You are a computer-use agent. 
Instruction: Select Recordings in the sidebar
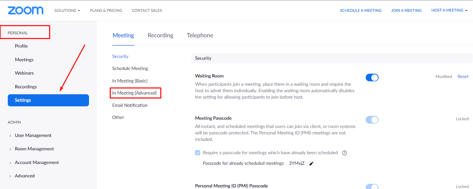click(x=26, y=87)
